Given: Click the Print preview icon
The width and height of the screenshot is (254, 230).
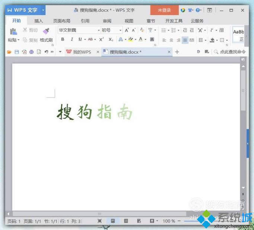Looking at the screenshot, I should click(39, 52).
